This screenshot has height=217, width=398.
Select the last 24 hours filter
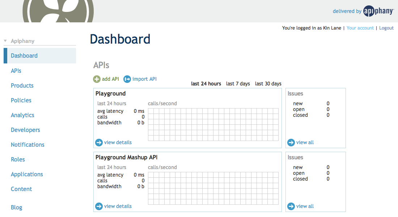[206, 83]
